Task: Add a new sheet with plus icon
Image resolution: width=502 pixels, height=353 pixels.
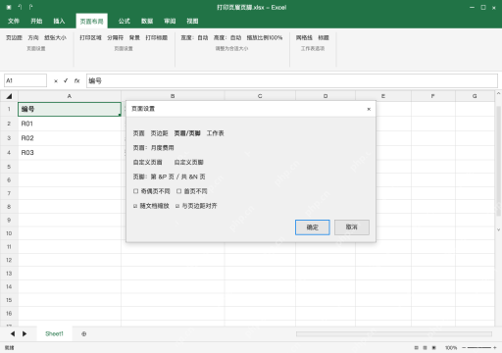Action: (84, 333)
